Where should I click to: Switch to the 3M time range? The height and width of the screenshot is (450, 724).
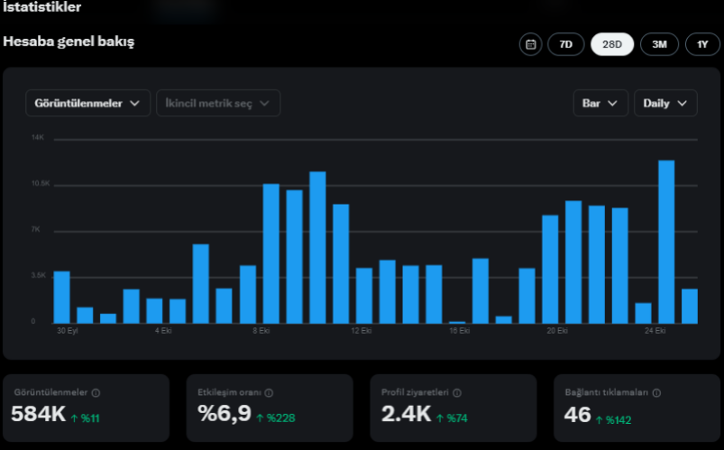pyautogui.click(x=659, y=44)
